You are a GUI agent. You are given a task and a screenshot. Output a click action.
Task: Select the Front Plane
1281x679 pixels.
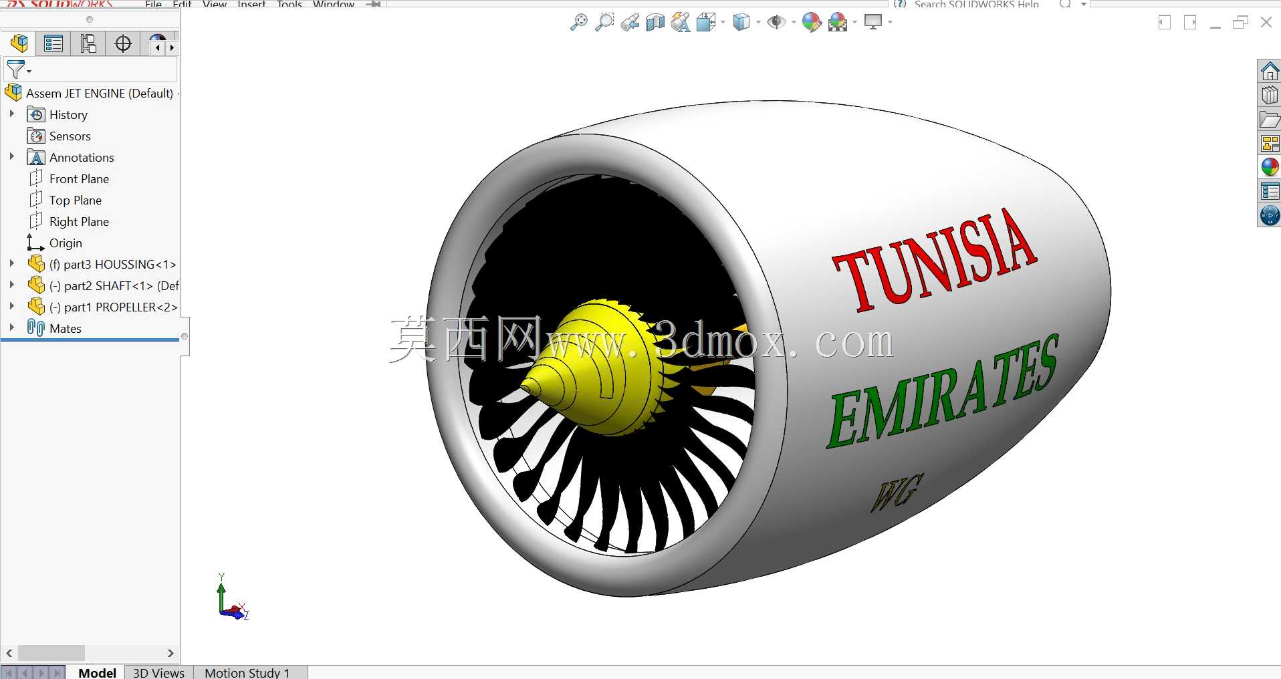pos(69,179)
